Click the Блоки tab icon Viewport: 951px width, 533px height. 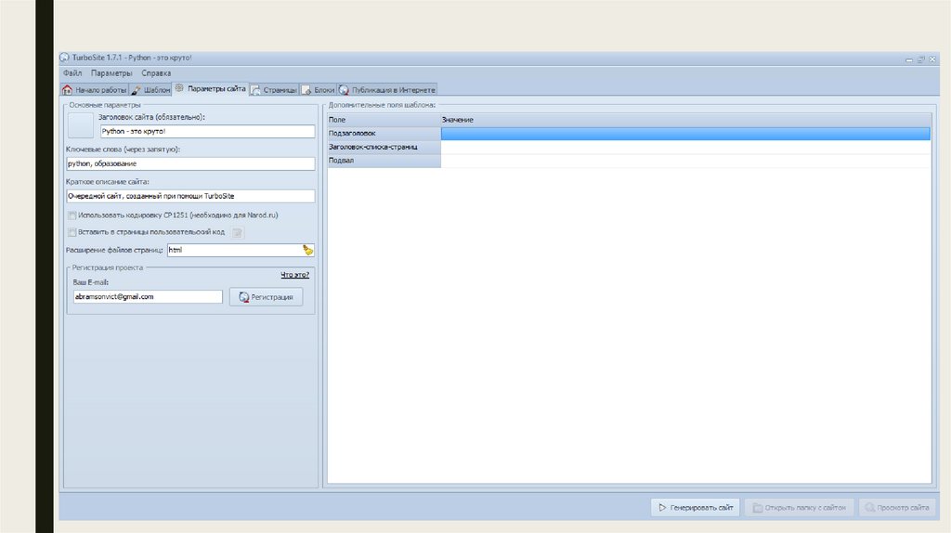coord(306,90)
